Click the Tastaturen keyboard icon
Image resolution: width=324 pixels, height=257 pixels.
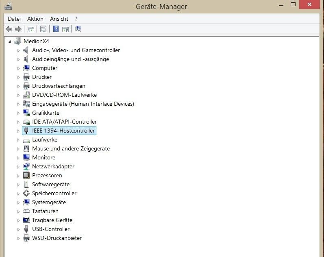(x=26, y=211)
